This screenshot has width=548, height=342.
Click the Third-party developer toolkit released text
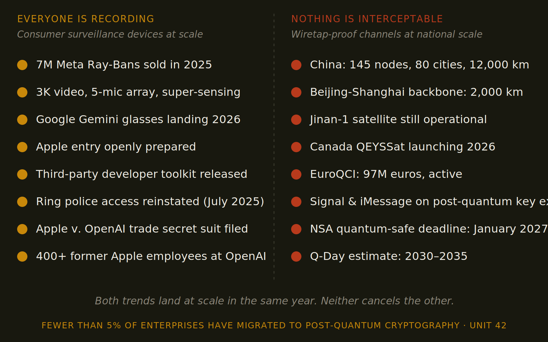[141, 174]
